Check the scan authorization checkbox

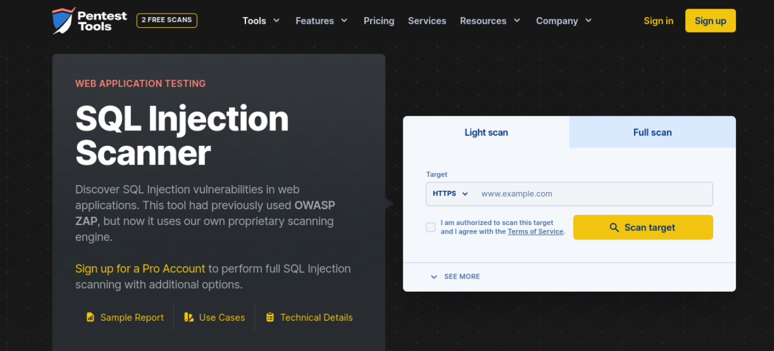431,227
